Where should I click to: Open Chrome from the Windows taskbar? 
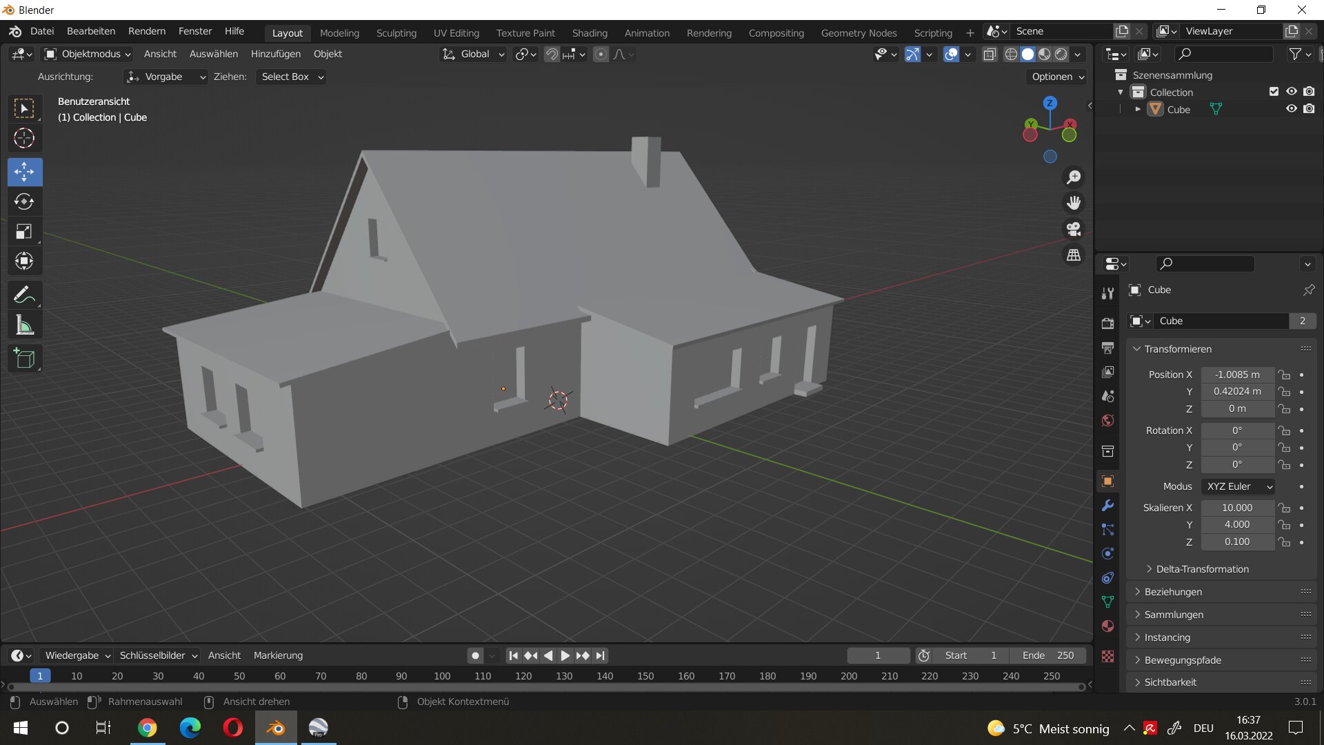coord(148,728)
